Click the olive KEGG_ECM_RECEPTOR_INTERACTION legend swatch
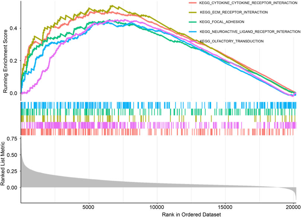The width and height of the screenshot is (301, 217). pos(192,12)
